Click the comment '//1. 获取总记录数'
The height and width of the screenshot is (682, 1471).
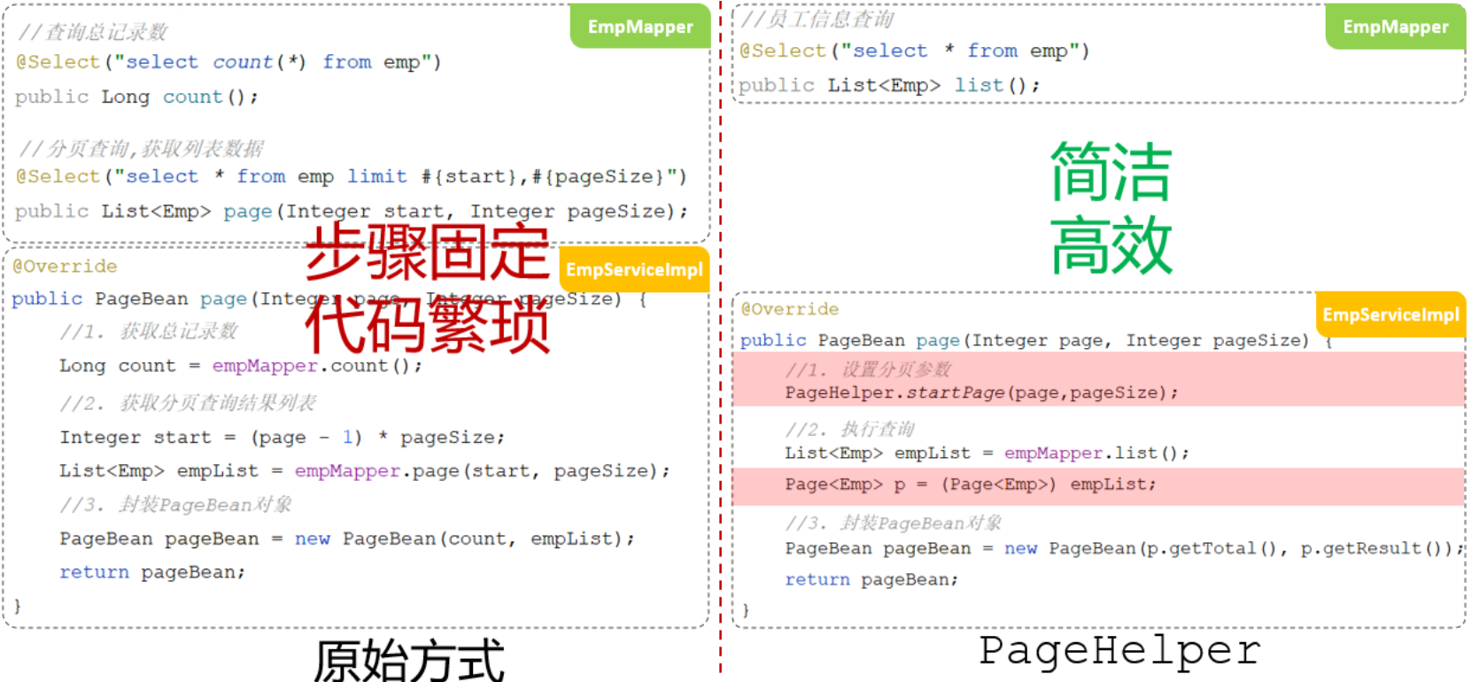coord(149,331)
